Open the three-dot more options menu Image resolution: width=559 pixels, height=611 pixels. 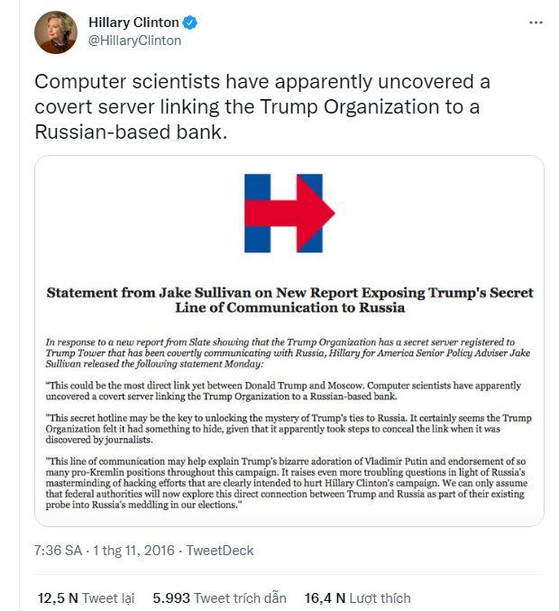tap(536, 23)
